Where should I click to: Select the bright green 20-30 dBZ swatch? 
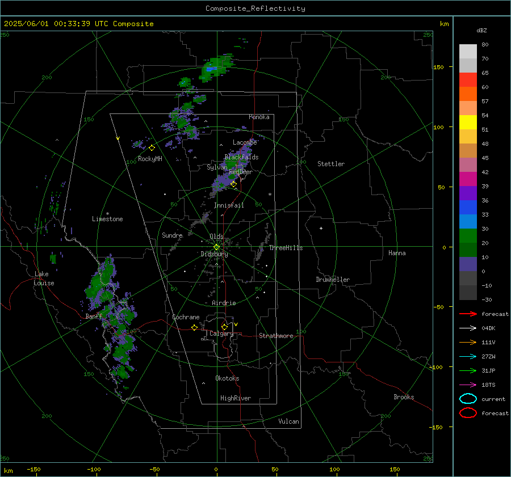click(x=468, y=236)
